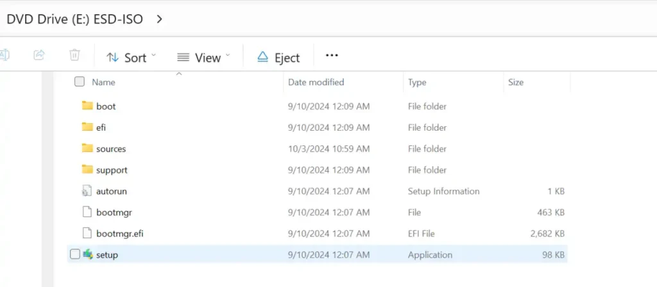The height and width of the screenshot is (287, 657).
Task: Sort by the Type column header
Action: pos(417,83)
